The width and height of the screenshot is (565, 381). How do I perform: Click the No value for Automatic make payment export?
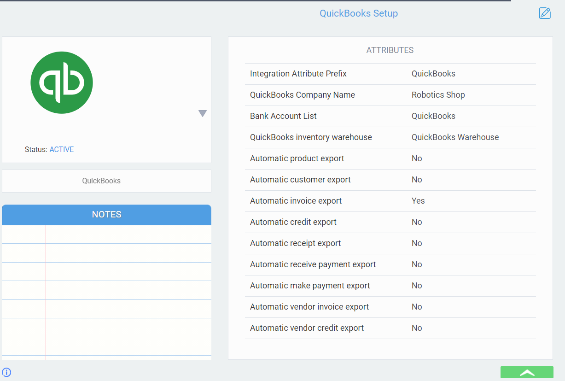417,286
